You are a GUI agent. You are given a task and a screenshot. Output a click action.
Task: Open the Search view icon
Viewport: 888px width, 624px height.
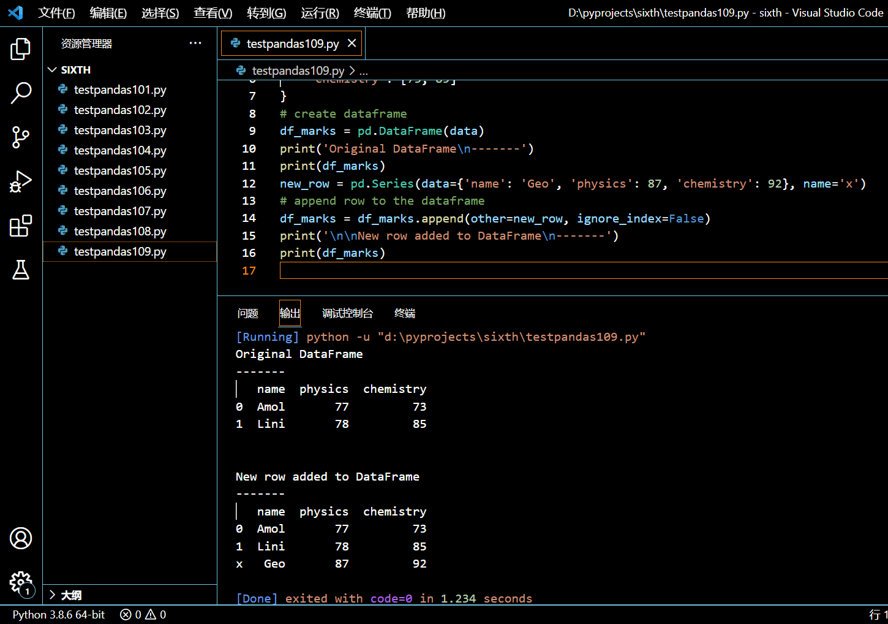tap(21, 93)
